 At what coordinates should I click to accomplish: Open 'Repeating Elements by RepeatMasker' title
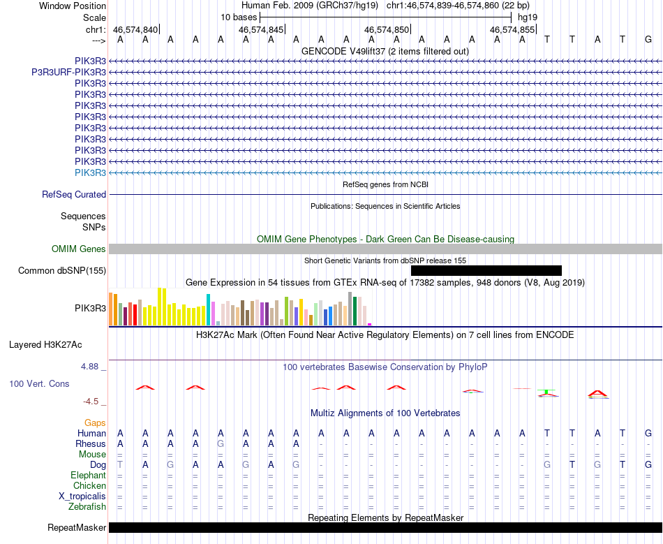386,517
